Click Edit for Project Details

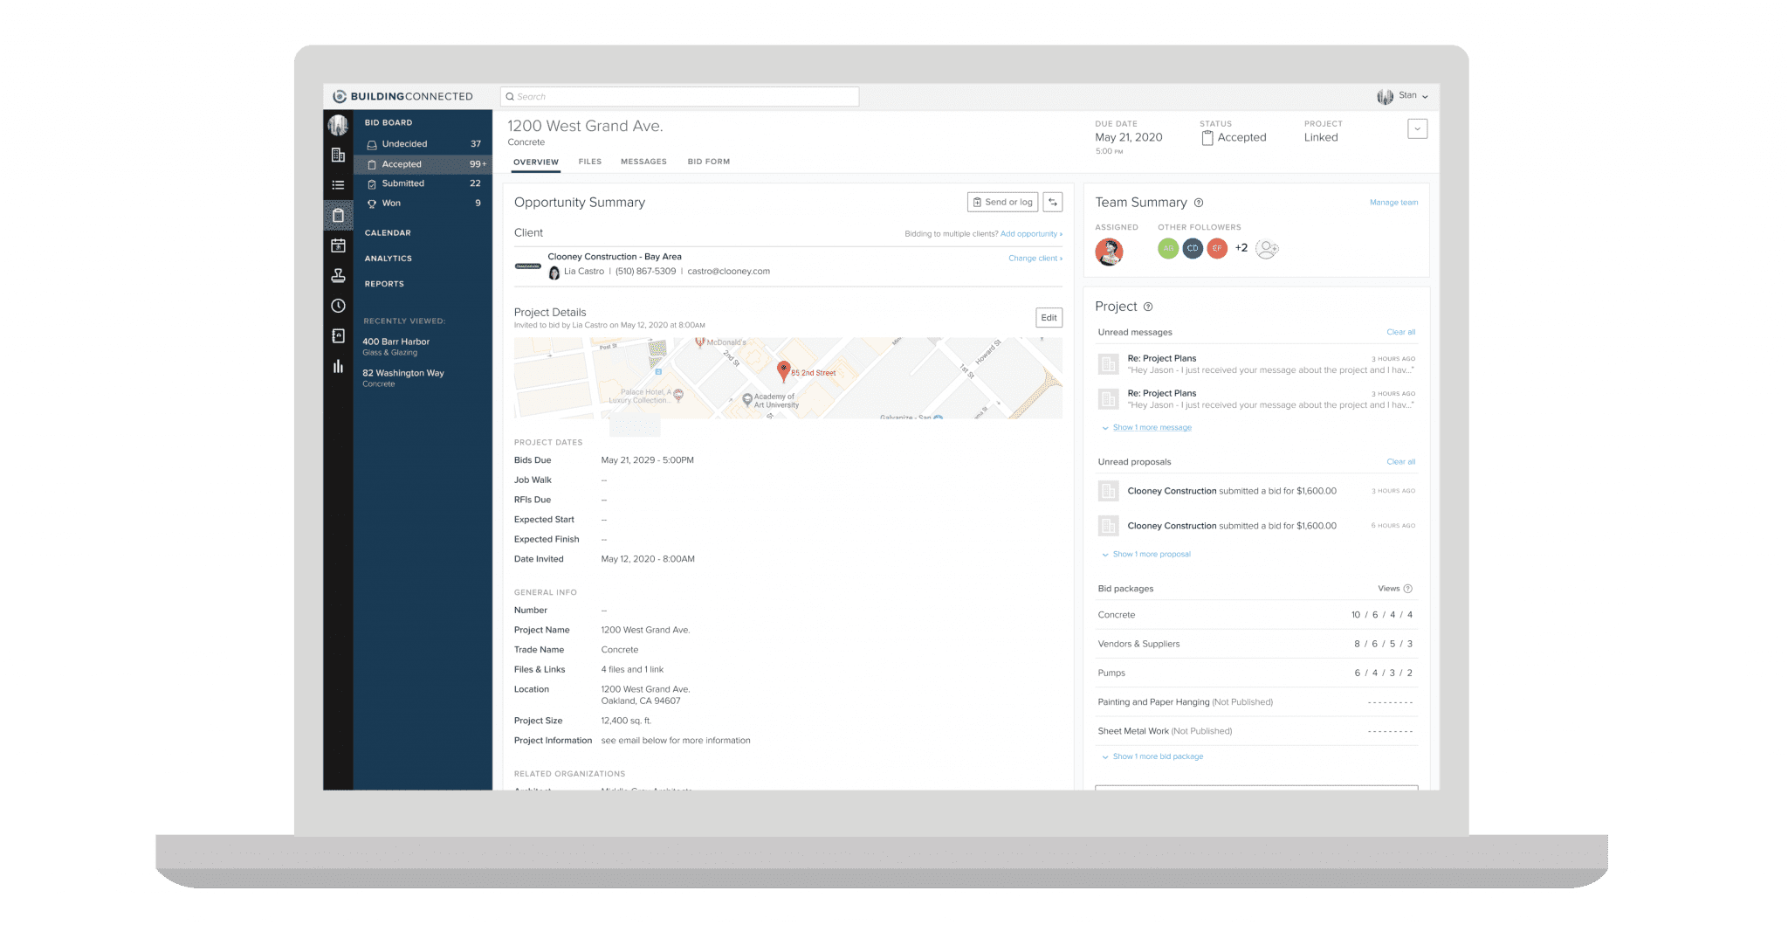1049,318
